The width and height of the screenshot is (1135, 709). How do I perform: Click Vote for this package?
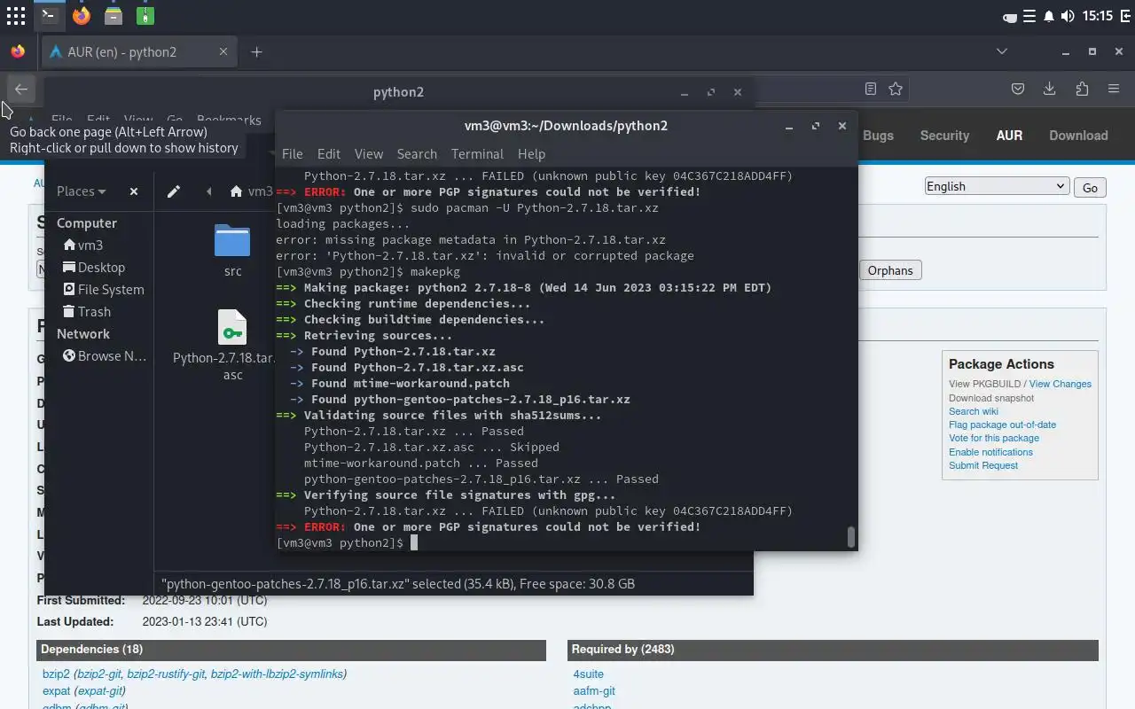tap(994, 438)
